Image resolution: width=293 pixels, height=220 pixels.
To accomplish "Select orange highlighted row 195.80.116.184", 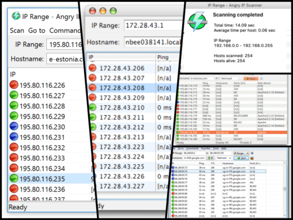I will click(x=231, y=133).
